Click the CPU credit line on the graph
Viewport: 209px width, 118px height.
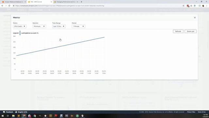(x=60, y=47)
